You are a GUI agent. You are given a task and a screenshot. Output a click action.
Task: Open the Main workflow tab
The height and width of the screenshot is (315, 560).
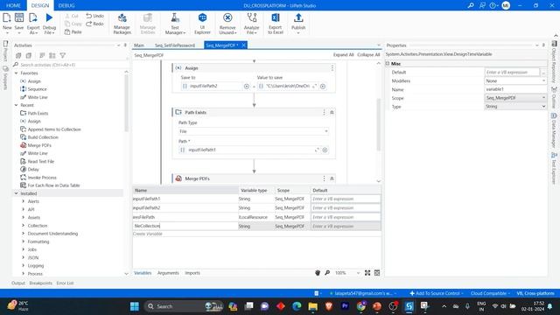coord(139,45)
